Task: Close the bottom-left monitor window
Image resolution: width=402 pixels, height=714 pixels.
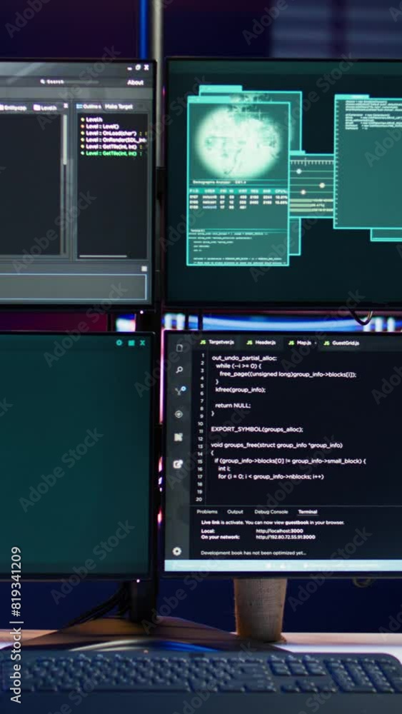Action: pyautogui.click(x=143, y=343)
